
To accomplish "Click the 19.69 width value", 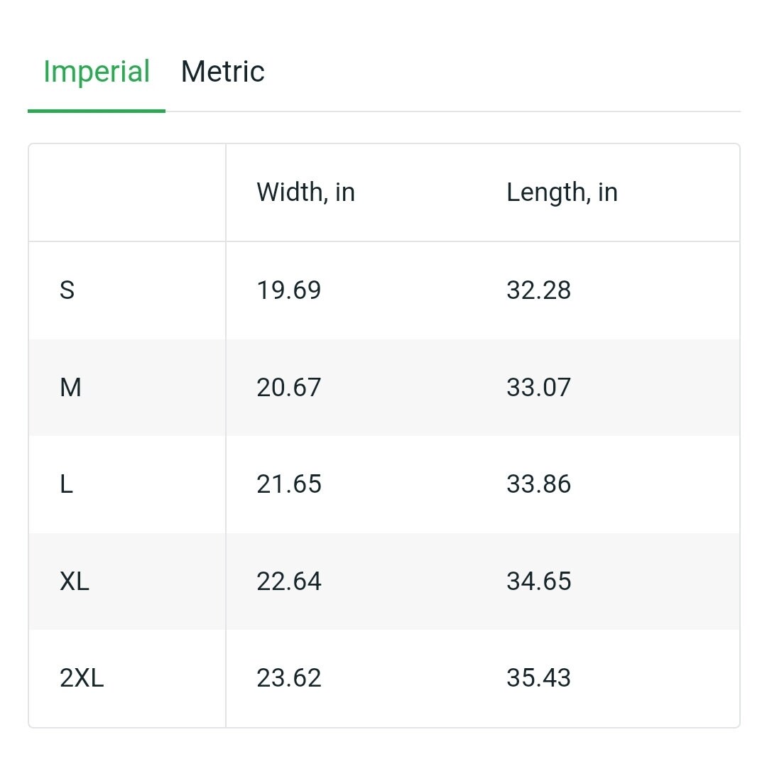I will pyautogui.click(x=288, y=290).
